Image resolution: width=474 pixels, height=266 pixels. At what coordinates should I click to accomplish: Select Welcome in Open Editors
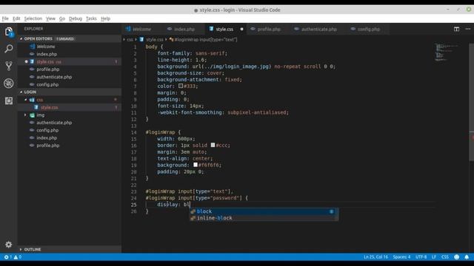[70, 47]
